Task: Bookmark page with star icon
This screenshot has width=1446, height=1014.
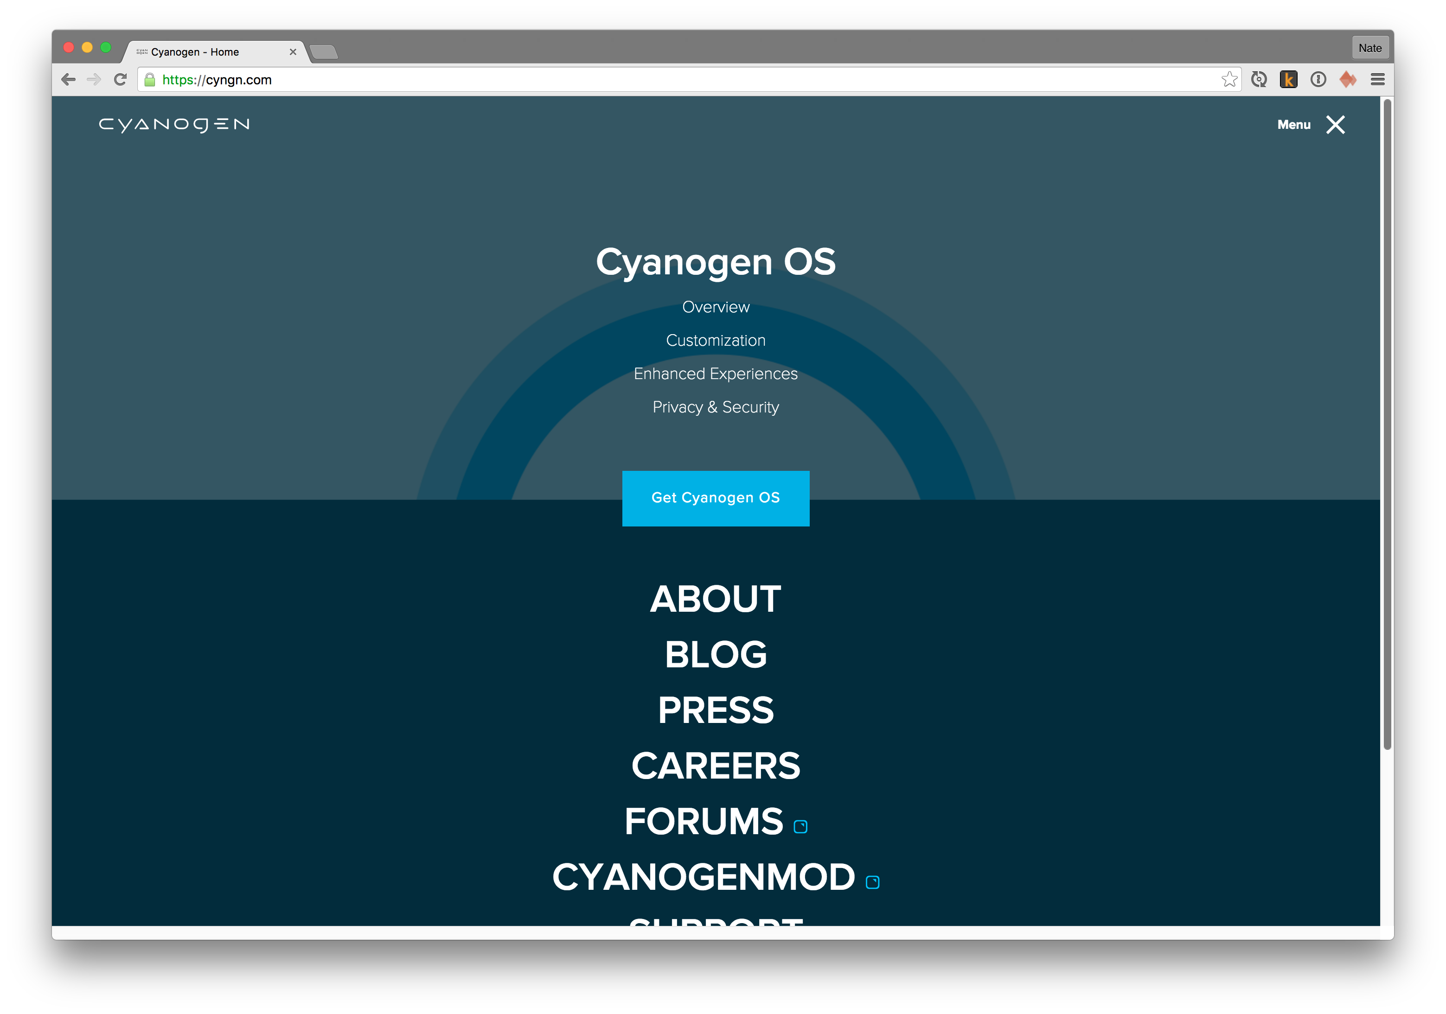Action: 1228,79
